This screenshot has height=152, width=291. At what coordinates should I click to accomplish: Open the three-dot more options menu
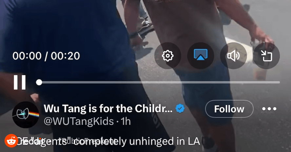pyautogui.click(x=269, y=109)
